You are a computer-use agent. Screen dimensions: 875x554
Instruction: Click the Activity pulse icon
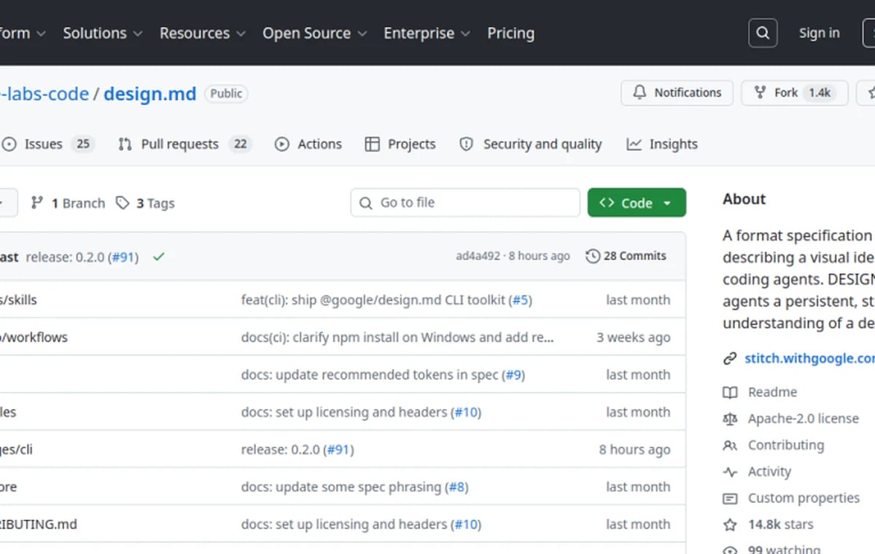[x=730, y=472]
